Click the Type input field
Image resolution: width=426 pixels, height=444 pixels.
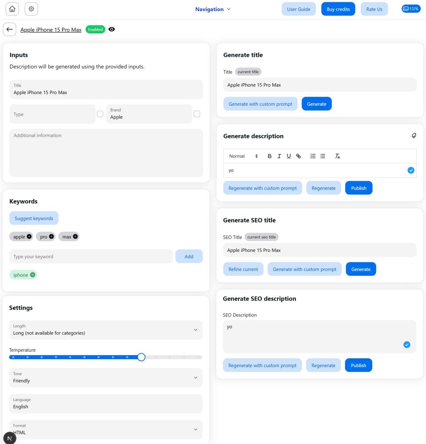(52, 114)
